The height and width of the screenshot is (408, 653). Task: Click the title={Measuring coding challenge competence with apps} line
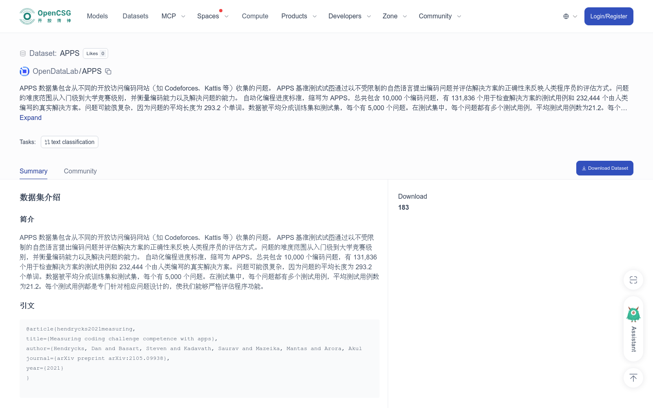(x=122, y=339)
